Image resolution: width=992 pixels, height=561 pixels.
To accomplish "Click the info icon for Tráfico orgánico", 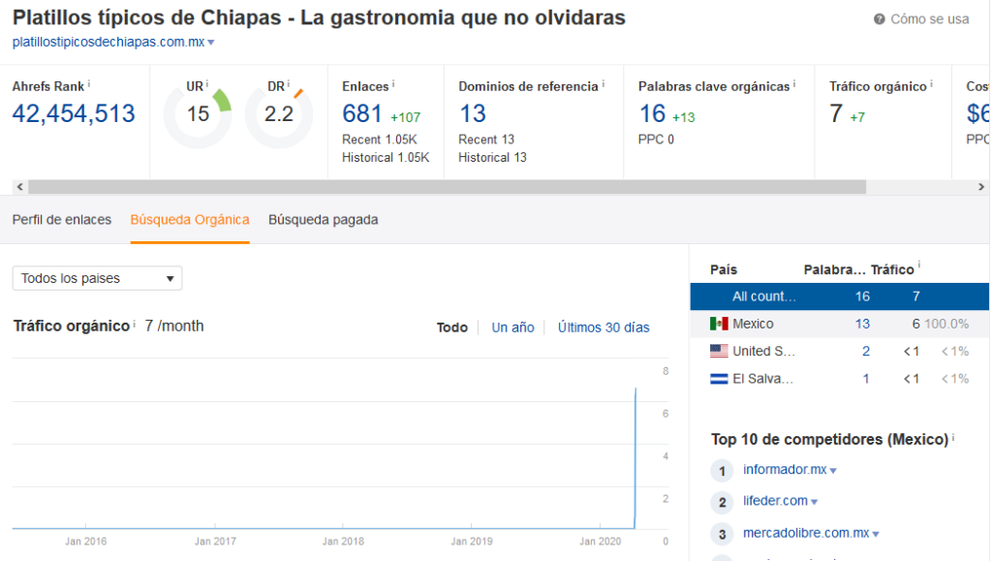I will tap(932, 82).
